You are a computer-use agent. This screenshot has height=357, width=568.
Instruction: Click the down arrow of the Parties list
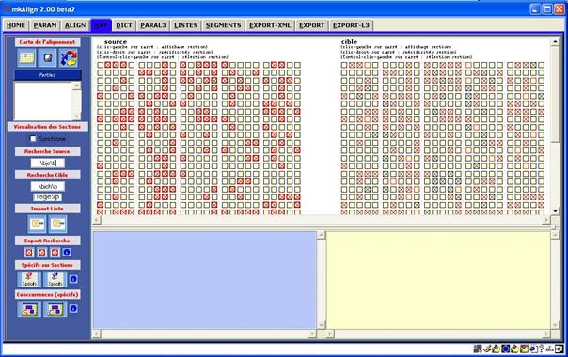(x=76, y=116)
